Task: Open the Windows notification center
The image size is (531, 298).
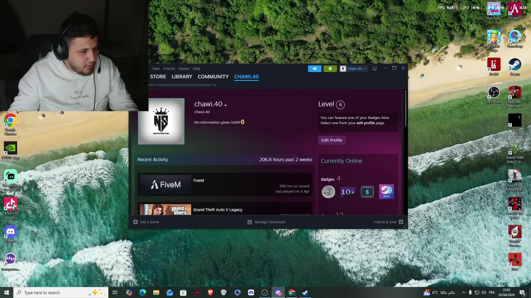Action: 522,293
